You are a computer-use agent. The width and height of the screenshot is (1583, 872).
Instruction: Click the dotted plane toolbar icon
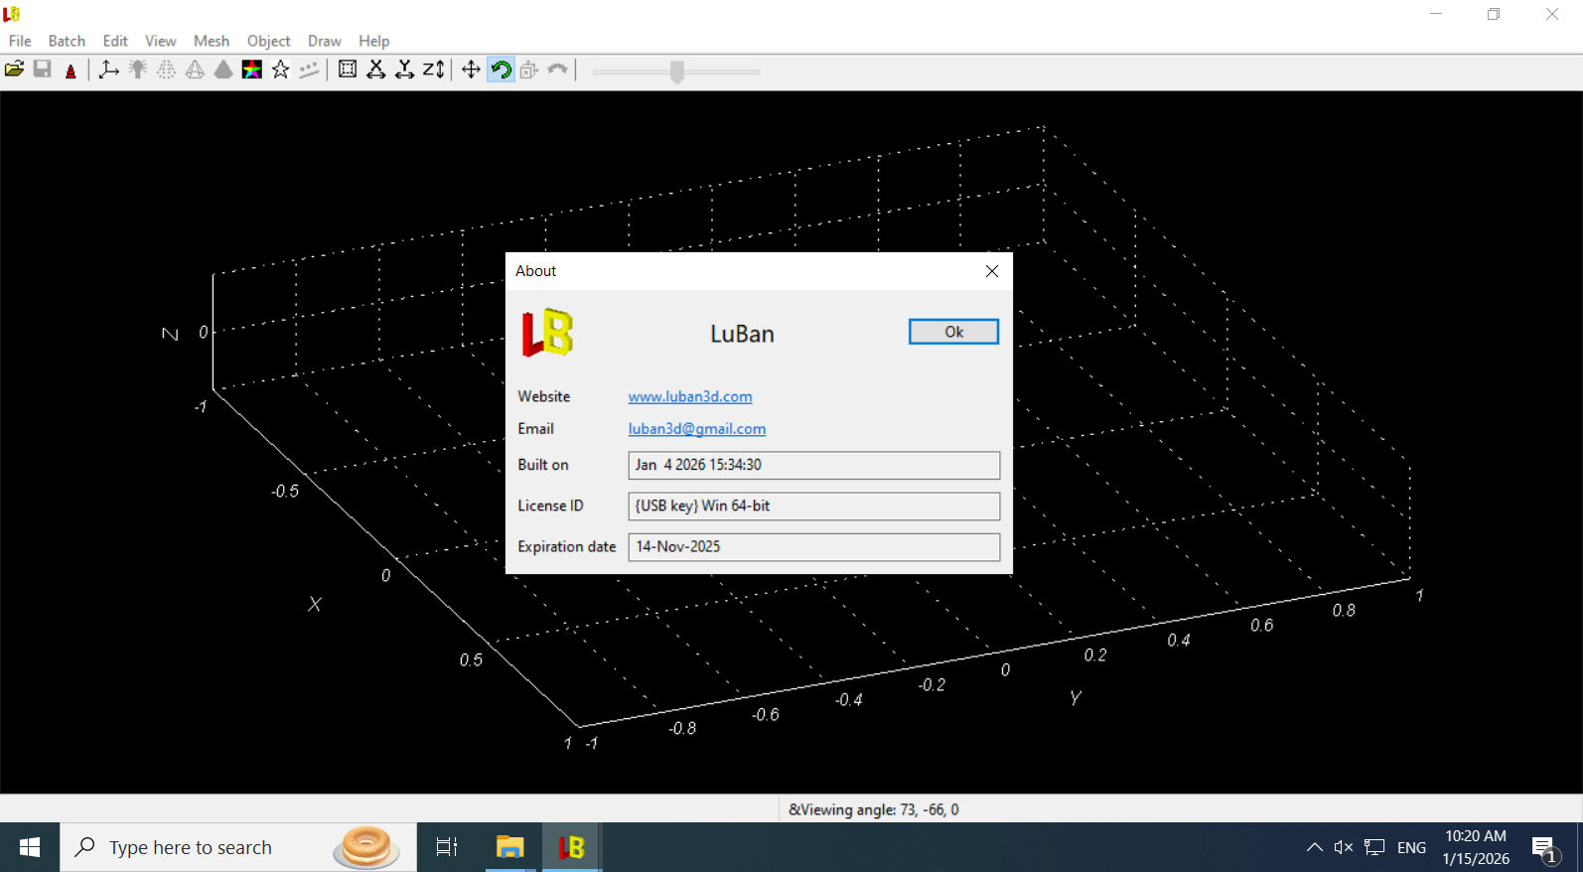point(310,70)
